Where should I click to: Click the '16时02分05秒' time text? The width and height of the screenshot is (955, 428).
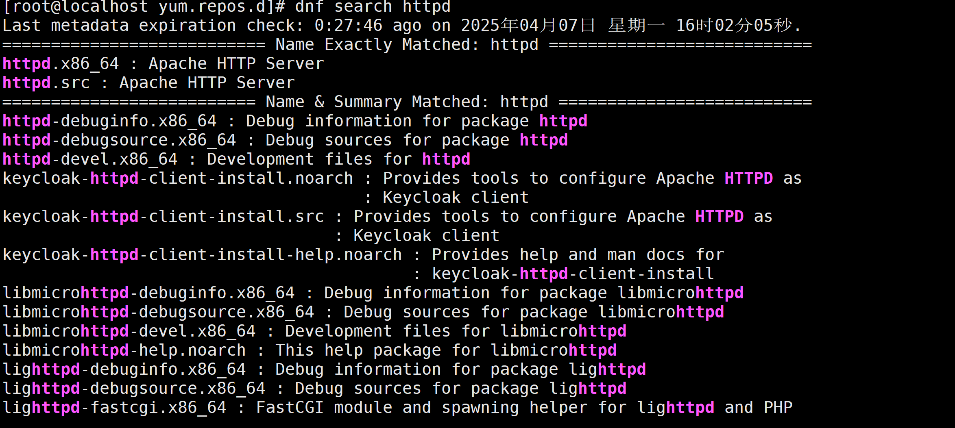pos(734,26)
